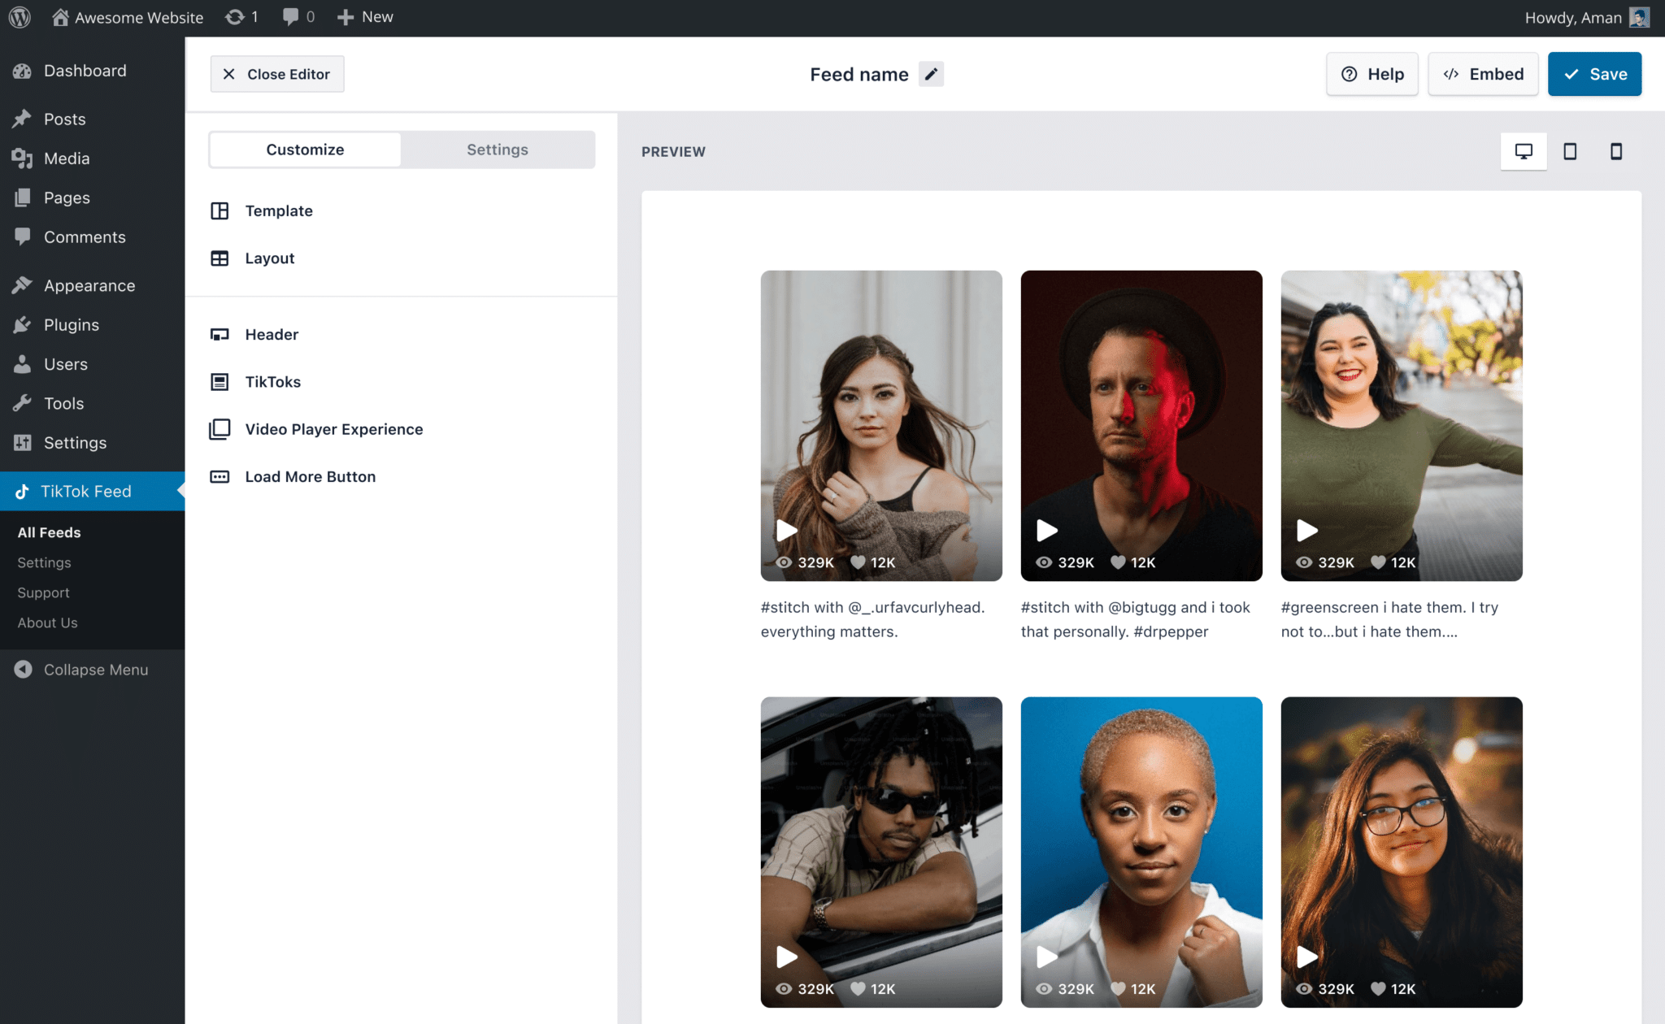Switch to the Settings tab

point(497,150)
